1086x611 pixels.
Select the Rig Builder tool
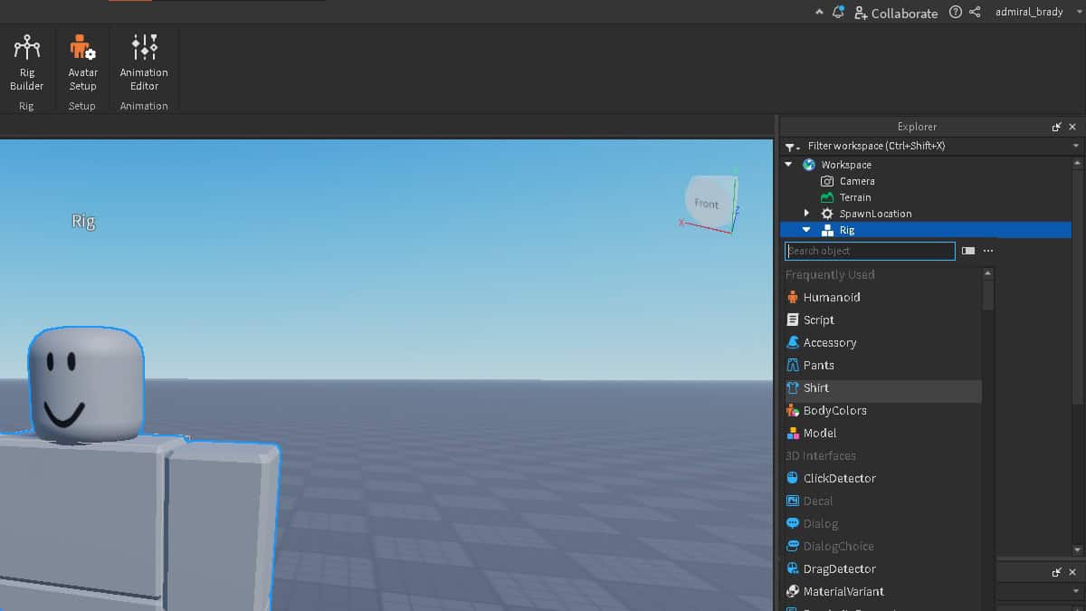(26, 63)
